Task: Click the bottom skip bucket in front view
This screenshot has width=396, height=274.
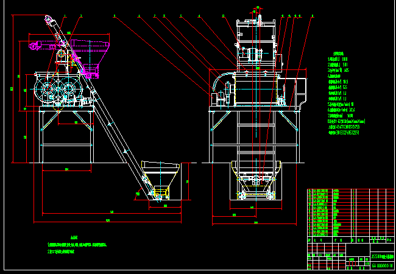Action: coord(255,183)
